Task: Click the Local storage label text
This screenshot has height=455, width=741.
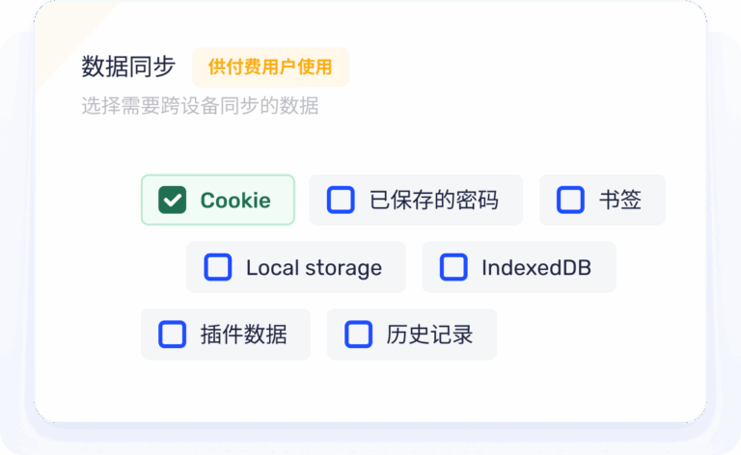Action: point(314,268)
